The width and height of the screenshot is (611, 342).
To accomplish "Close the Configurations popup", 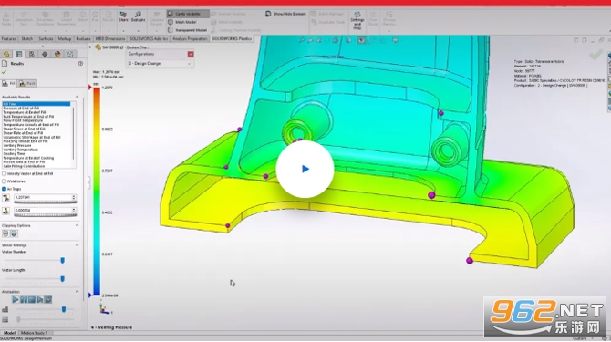I will pos(191,54).
